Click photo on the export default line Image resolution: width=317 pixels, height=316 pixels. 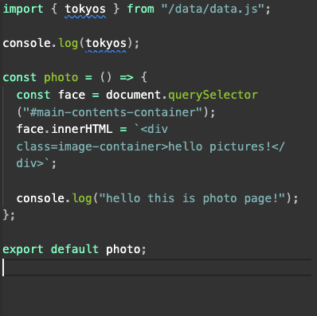(123, 250)
